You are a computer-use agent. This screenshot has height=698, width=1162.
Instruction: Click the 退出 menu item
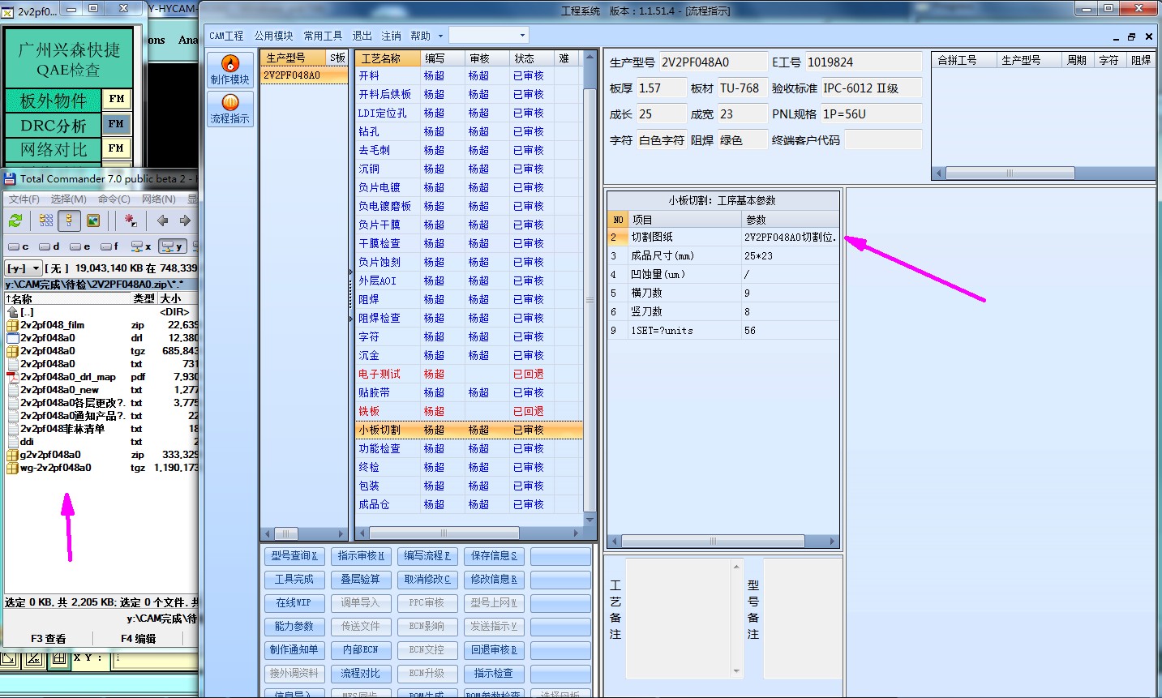pos(362,36)
